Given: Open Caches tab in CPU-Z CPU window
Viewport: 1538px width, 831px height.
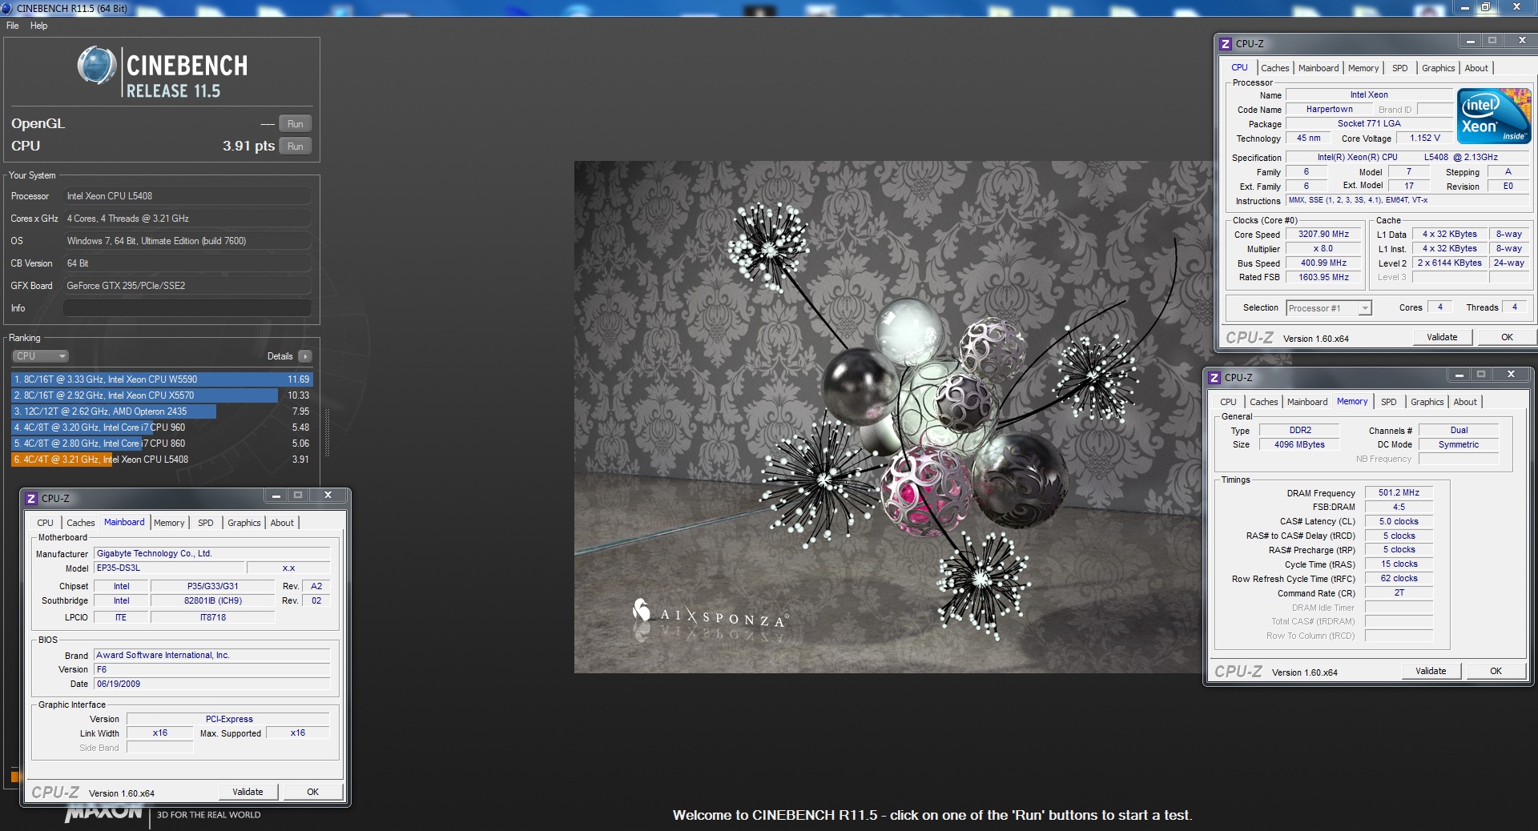Looking at the screenshot, I should [1274, 68].
